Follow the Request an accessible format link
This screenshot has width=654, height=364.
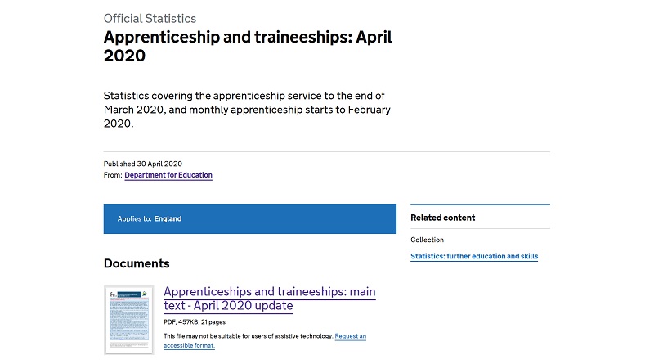tap(265, 340)
